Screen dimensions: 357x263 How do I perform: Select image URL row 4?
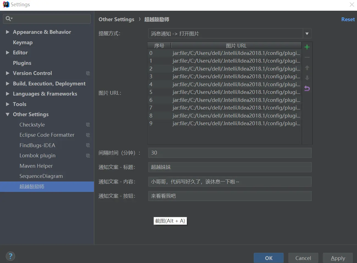225,85
